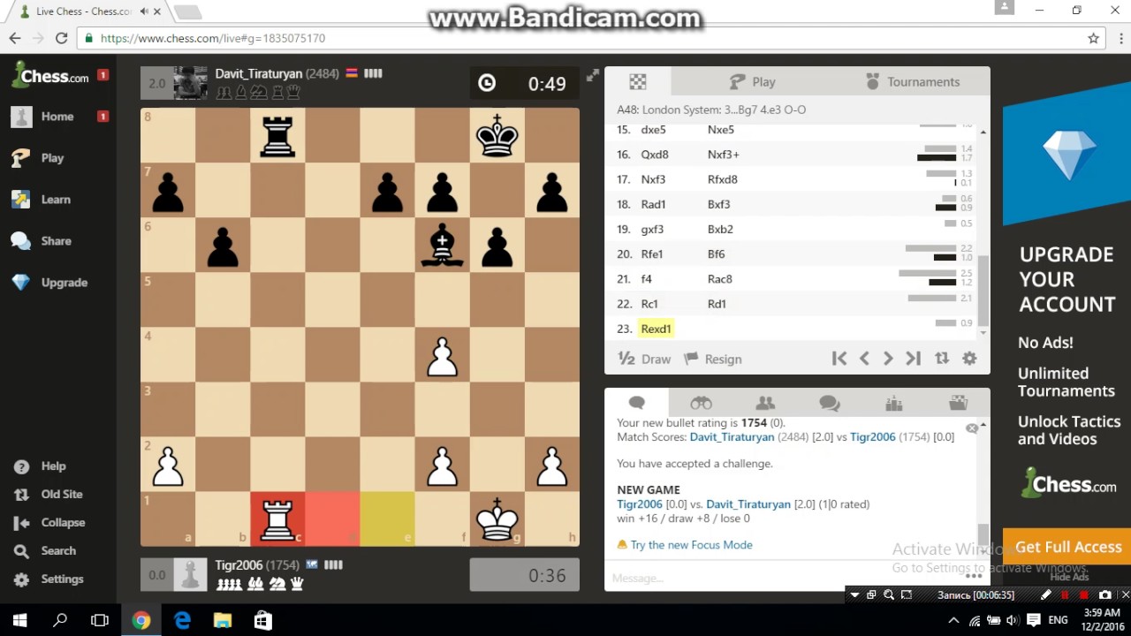Select move 22... Rd1
This screenshot has height=636, width=1131.
[717, 304]
